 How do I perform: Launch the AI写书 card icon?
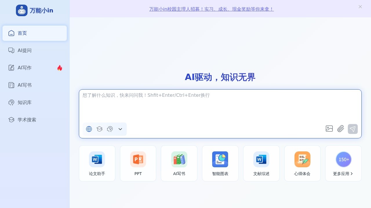point(179,159)
